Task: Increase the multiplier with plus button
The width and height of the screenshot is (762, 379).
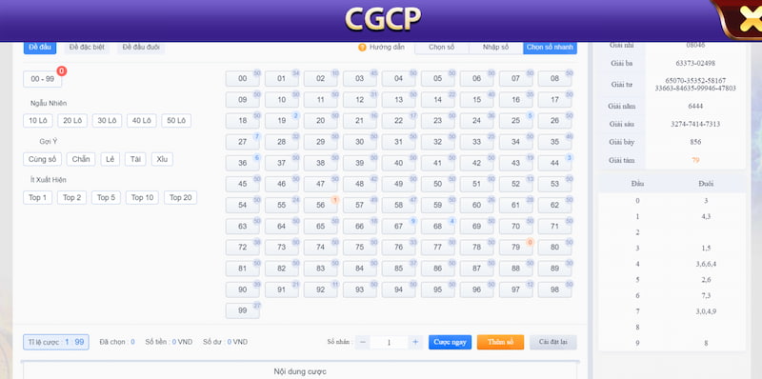Action: [x=415, y=342]
